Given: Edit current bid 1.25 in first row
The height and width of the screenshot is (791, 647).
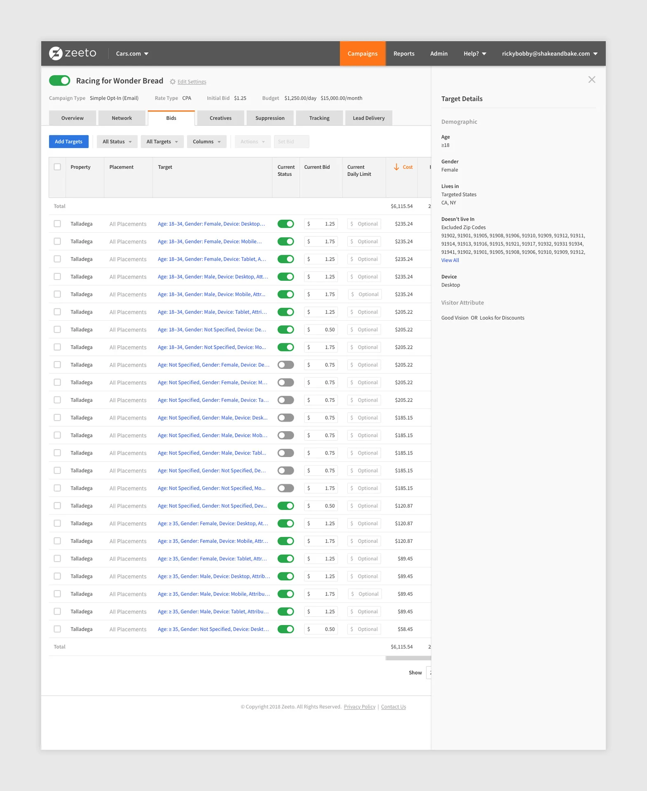Looking at the screenshot, I should 321,224.
